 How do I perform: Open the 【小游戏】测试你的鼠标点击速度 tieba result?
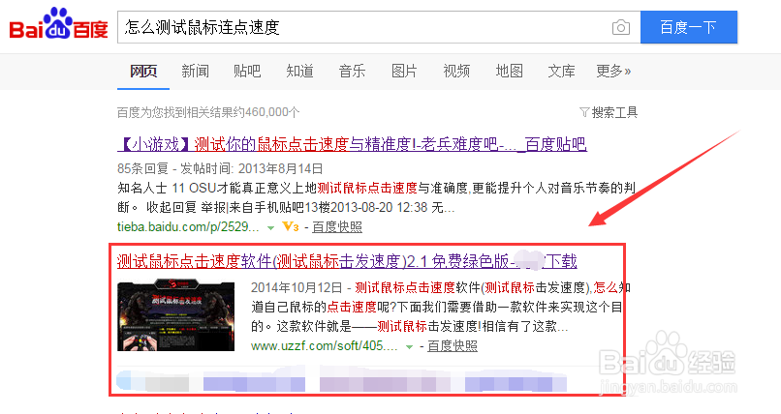[352, 145]
